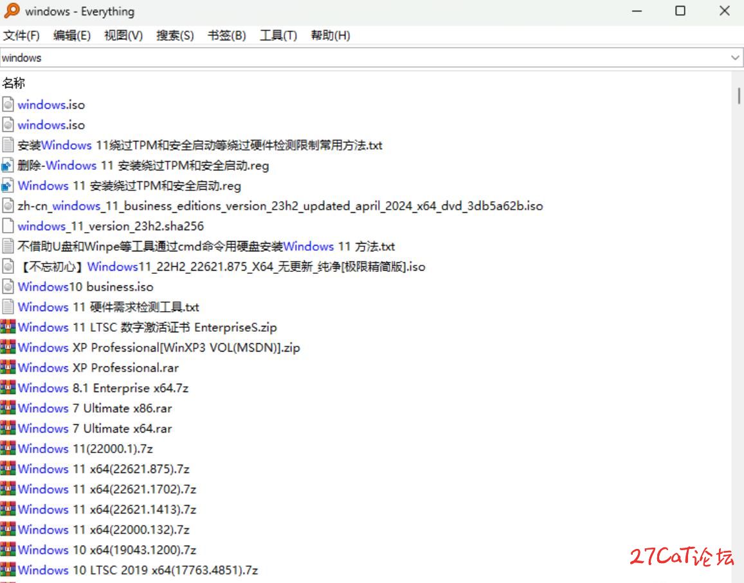Select the first windows.iso file name
The height and width of the screenshot is (583, 744).
(51, 104)
